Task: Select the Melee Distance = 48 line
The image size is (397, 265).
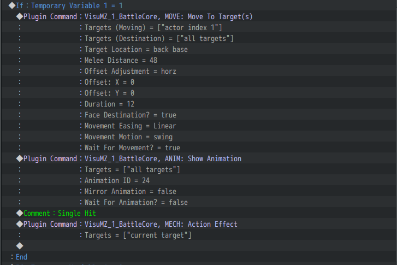Action: click(199, 60)
